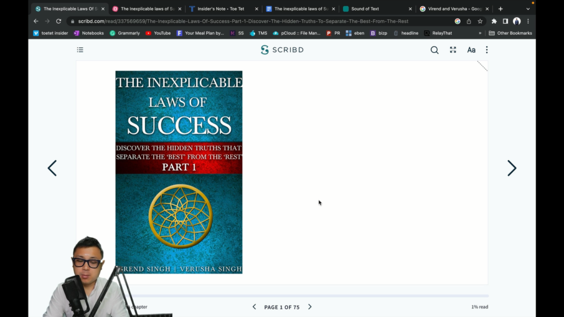
Task: Close the Sound of Text tab
Action: point(410,9)
